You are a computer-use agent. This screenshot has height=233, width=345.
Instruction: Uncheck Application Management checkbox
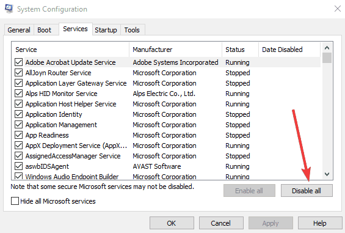point(18,125)
